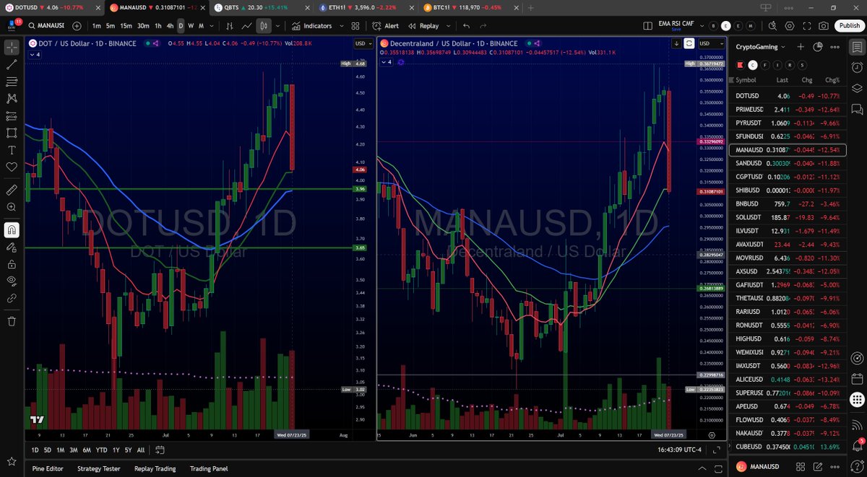Activate the zoom in tool
The width and height of the screenshot is (867, 477).
pyautogui.click(x=12, y=207)
